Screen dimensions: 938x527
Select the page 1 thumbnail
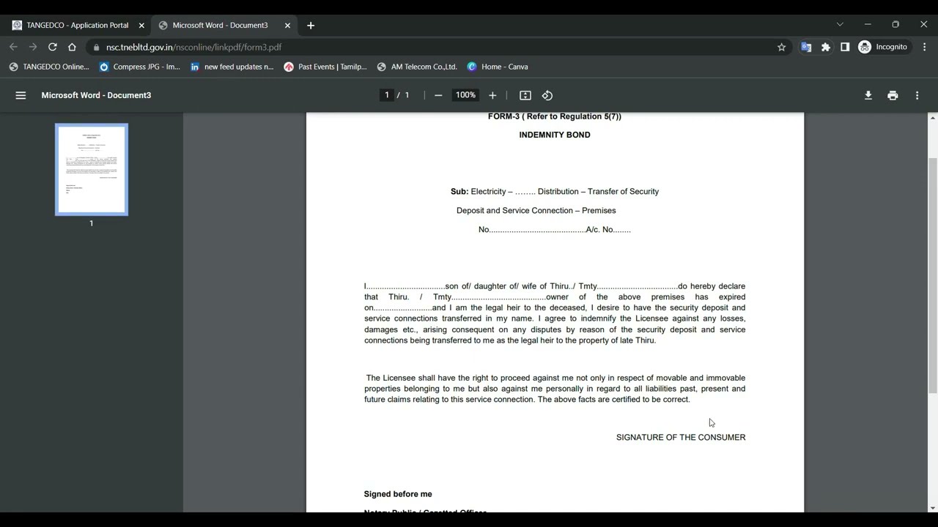[92, 170]
